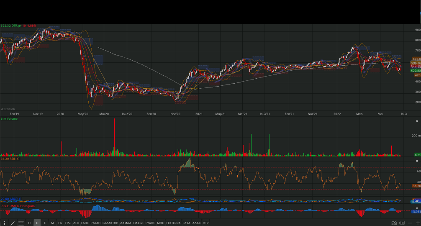Select the trend line drawing tool
The image size is (421, 226).
point(13,223)
